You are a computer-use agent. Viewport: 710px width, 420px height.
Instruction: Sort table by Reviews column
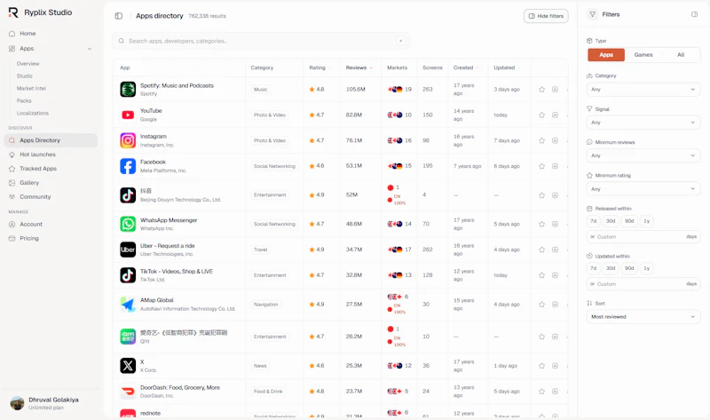(x=359, y=67)
